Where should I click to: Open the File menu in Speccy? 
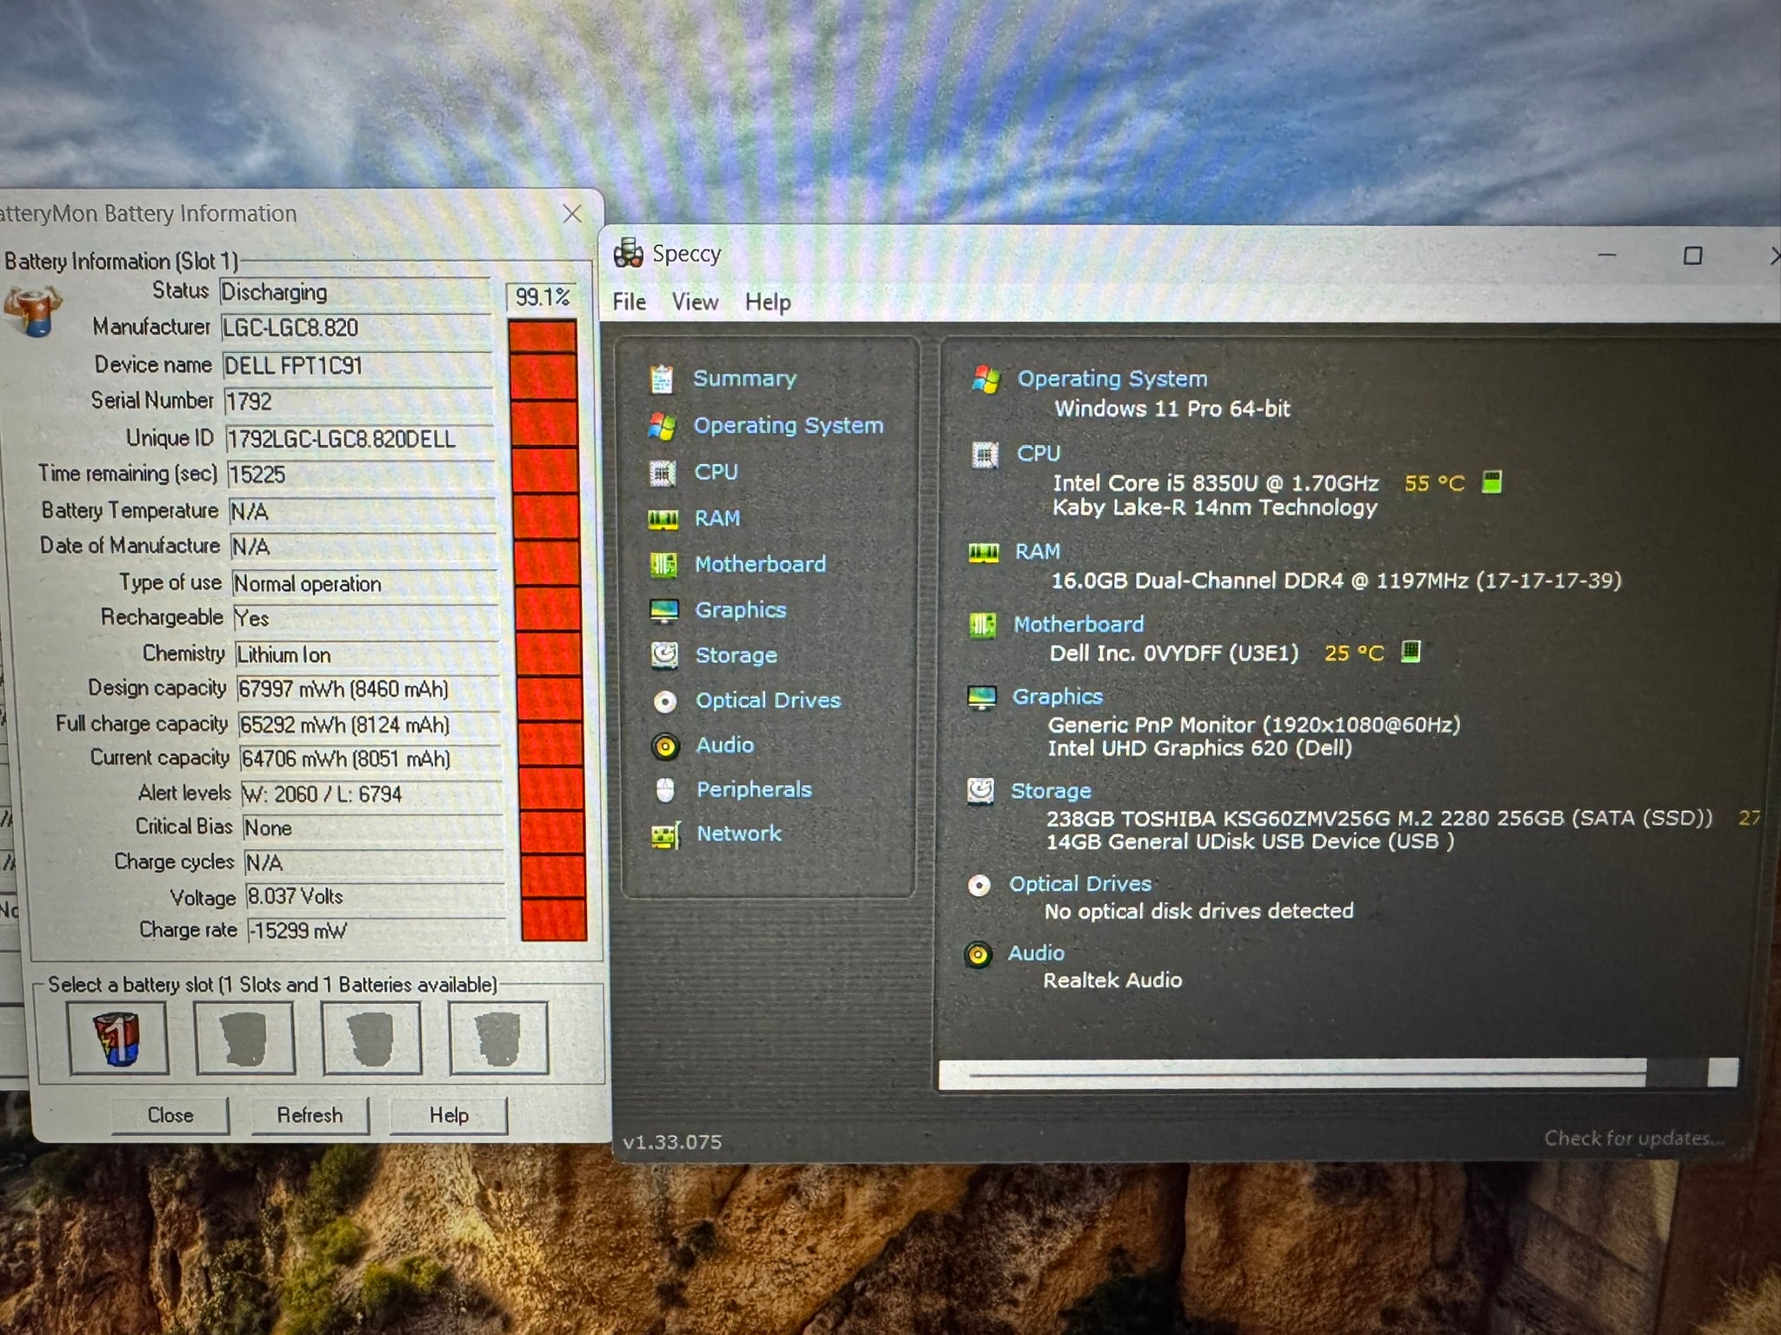629,302
